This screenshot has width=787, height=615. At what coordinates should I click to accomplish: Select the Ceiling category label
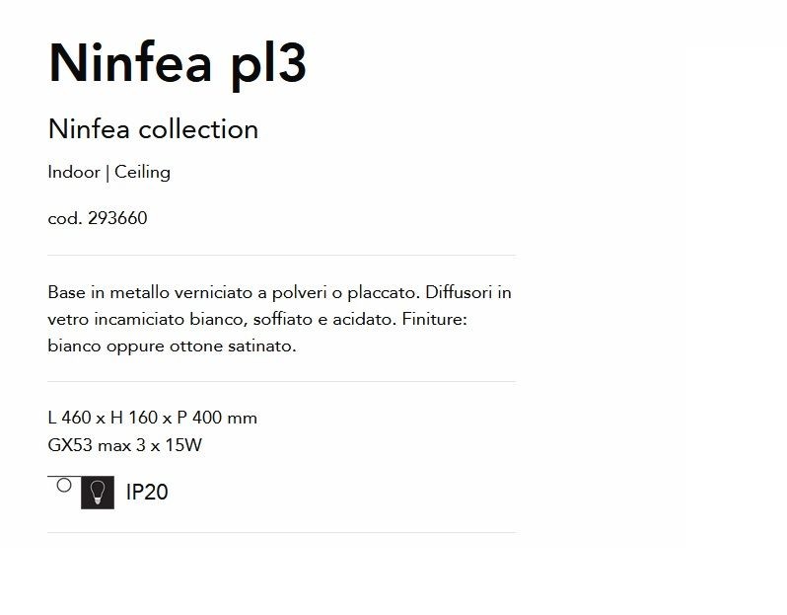pyautogui.click(x=143, y=172)
